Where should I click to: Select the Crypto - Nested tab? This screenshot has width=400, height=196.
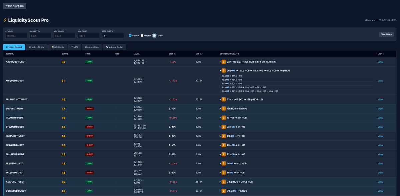[x=14, y=47]
